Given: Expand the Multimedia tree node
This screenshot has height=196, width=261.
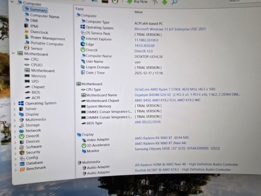Looking at the screenshot, I should point(15,120).
